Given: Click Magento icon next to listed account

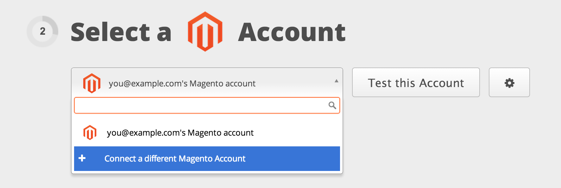Looking at the screenshot, I should coord(90,132).
